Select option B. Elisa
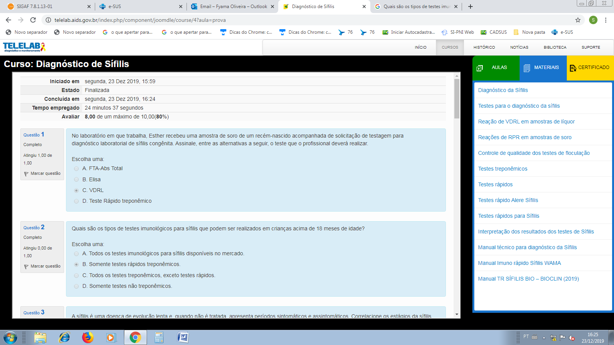Image resolution: width=614 pixels, height=345 pixels. click(x=76, y=179)
